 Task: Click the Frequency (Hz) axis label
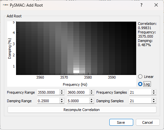[x=75, y=84]
